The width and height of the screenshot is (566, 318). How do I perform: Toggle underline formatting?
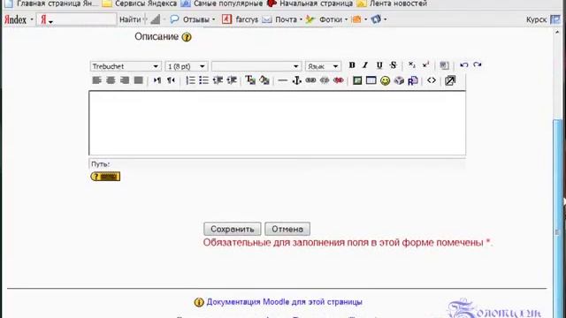(x=379, y=65)
